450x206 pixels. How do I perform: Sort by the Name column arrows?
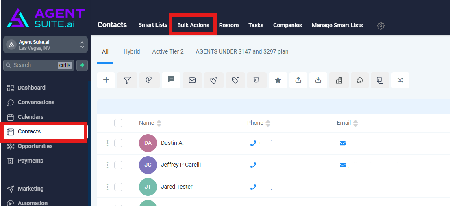click(x=159, y=123)
